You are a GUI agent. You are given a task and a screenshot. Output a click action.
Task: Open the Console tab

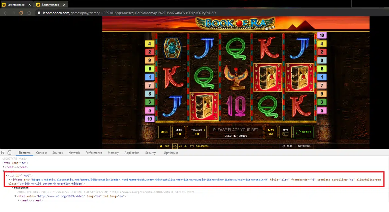click(41, 153)
